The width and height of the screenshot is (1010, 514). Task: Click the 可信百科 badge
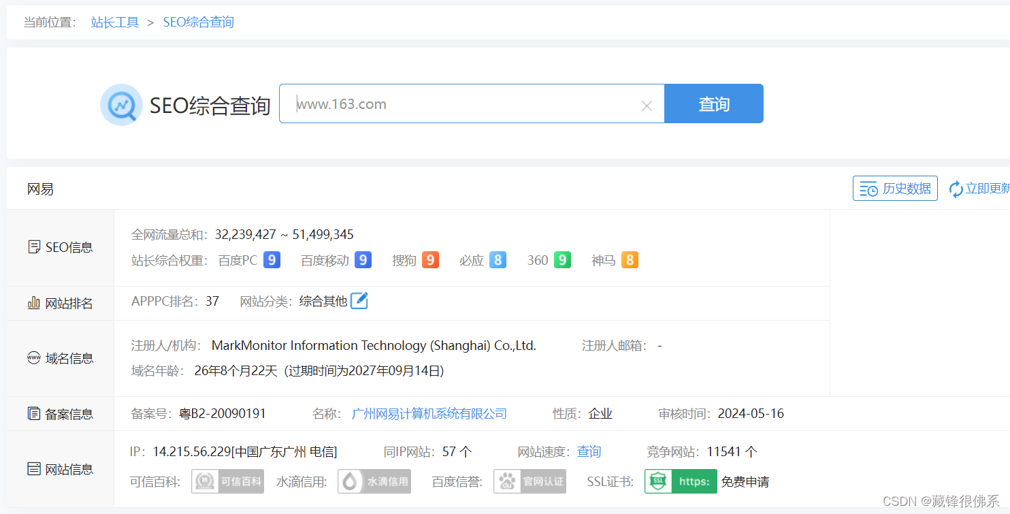pos(227,481)
